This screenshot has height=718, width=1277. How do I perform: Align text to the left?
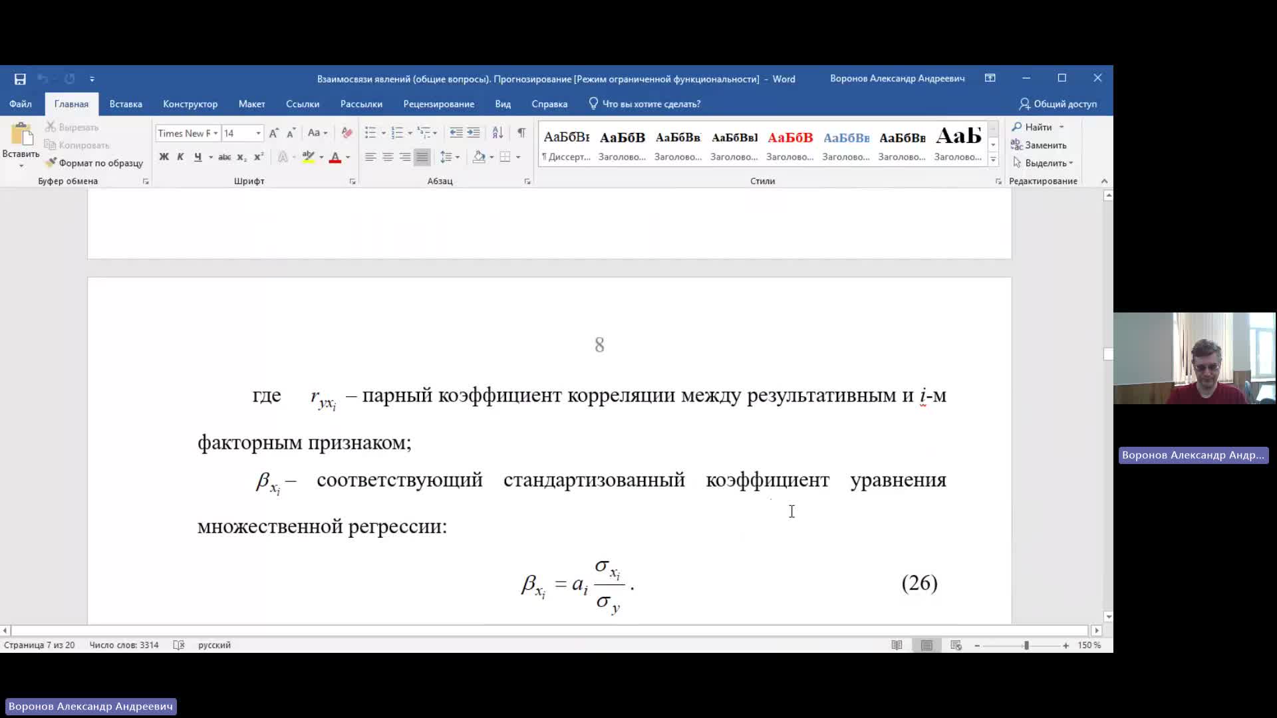(x=370, y=157)
